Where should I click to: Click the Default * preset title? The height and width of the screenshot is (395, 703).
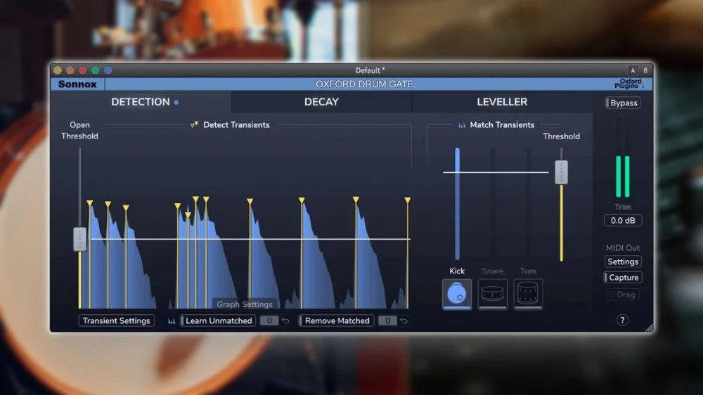[370, 70]
